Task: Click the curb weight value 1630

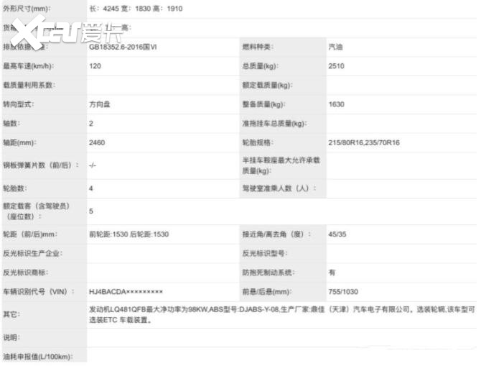Action: 336,104
